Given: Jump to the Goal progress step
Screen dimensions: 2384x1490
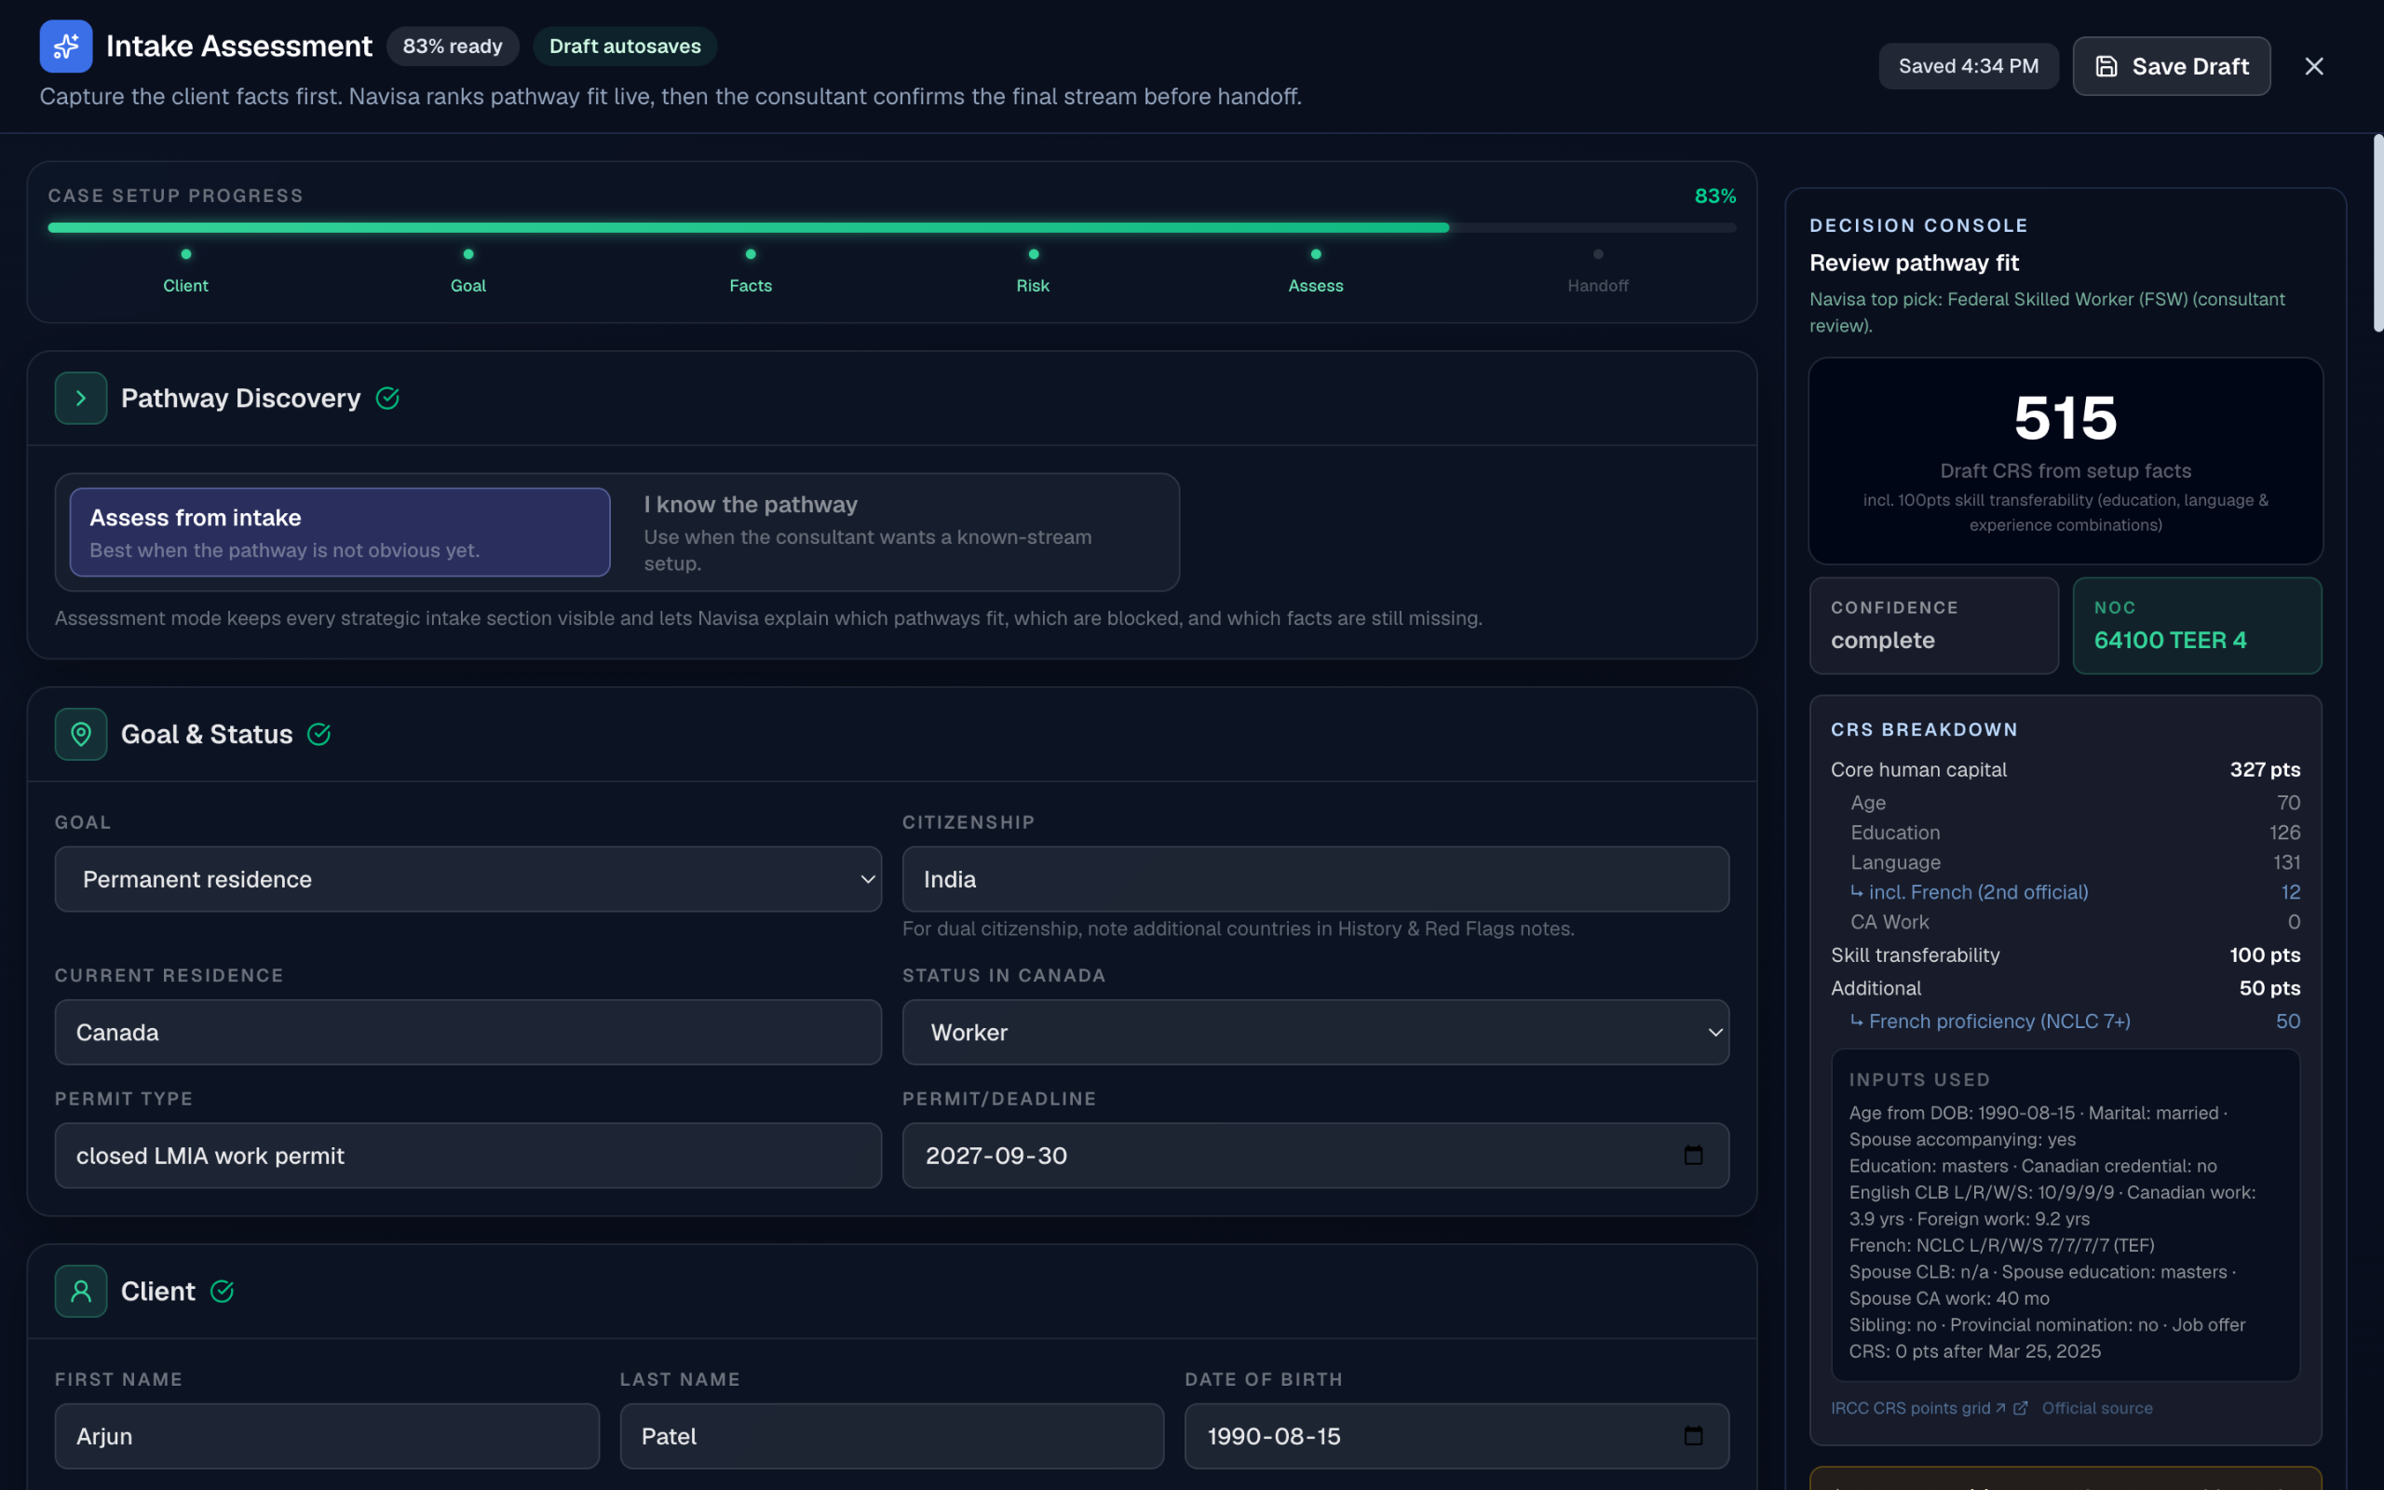Looking at the screenshot, I should pyautogui.click(x=467, y=272).
